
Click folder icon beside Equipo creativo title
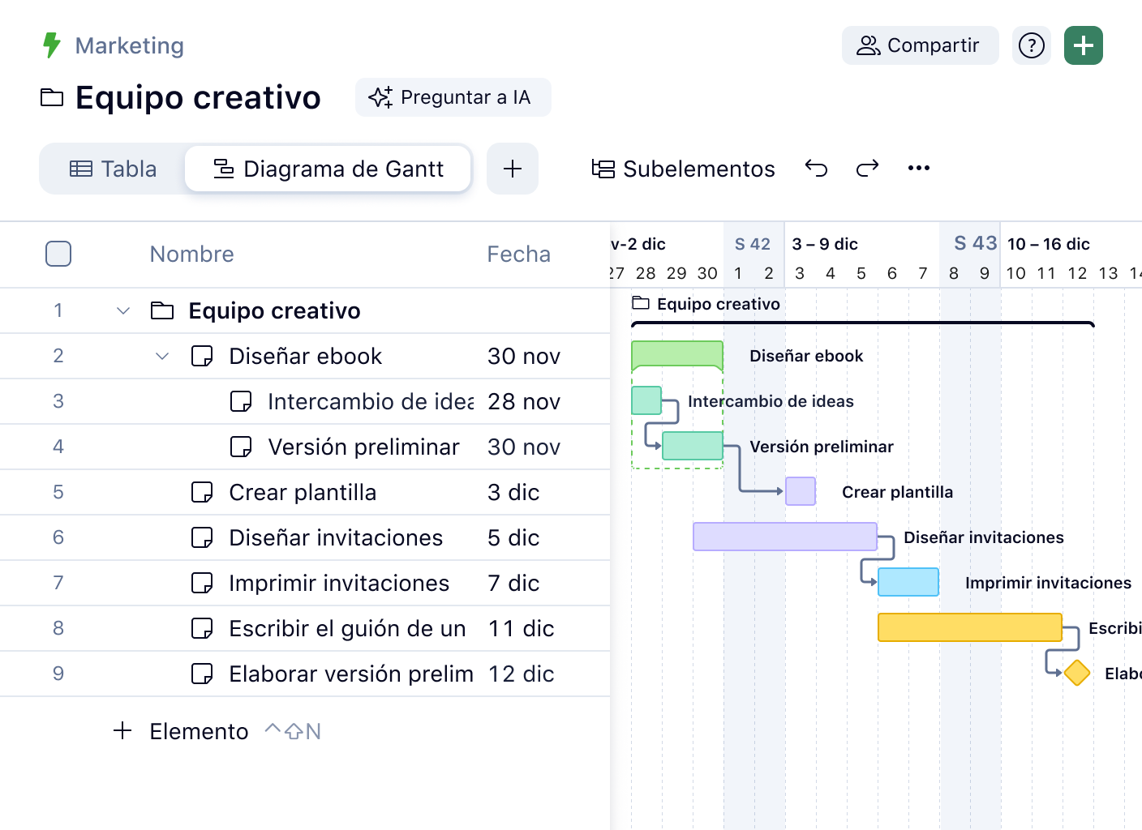52,98
